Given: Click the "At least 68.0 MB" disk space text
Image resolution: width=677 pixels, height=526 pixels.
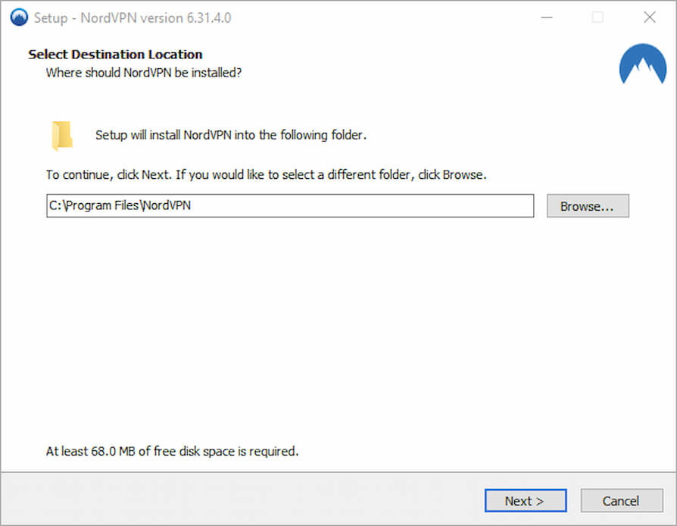Looking at the screenshot, I should [x=172, y=451].
